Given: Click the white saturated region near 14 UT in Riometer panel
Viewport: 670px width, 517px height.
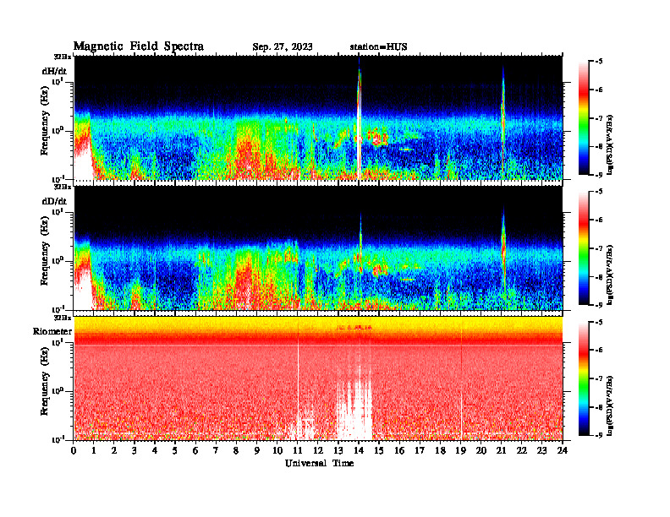Looking at the screenshot, I should point(354,410).
